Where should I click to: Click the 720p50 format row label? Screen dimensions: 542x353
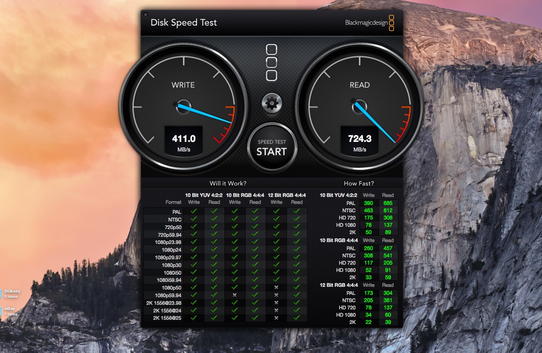coord(173,227)
